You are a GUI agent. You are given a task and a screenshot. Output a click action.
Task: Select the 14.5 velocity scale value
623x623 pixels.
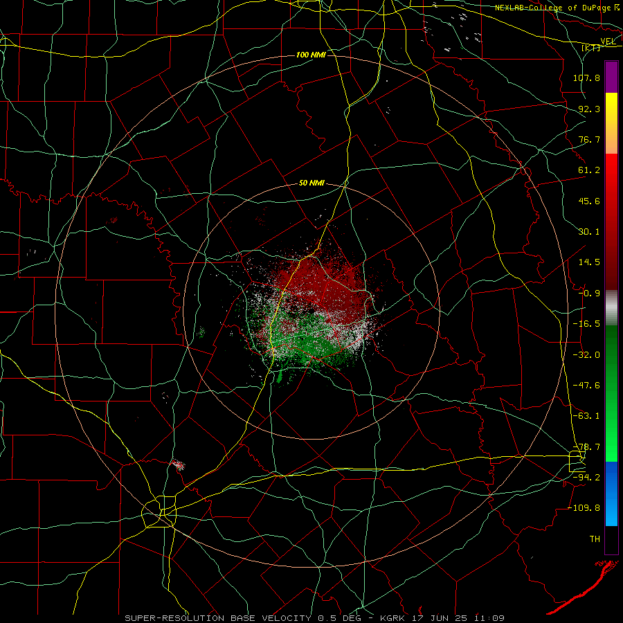(x=589, y=262)
